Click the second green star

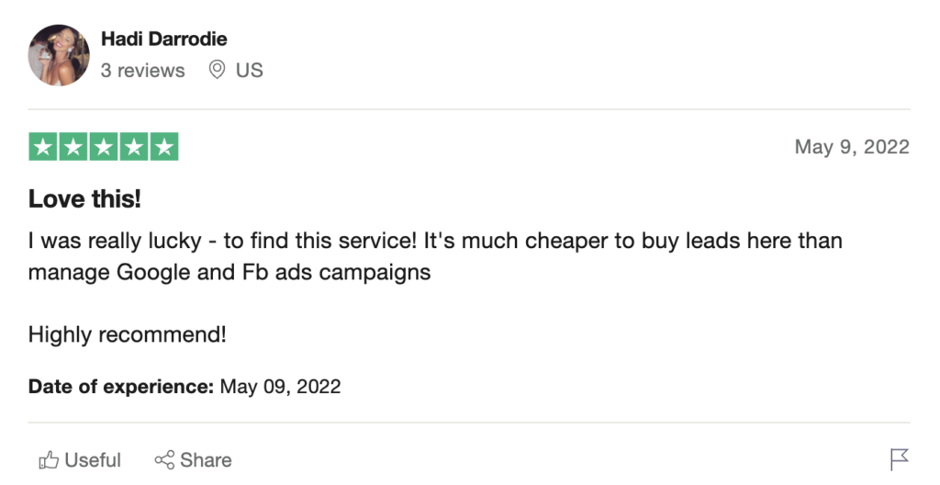tap(73, 147)
